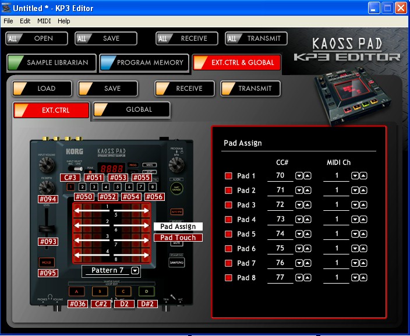The image size is (410, 336).
Task: Switch to the SAMPLE LIBRARIAN tab
Action: coord(51,62)
